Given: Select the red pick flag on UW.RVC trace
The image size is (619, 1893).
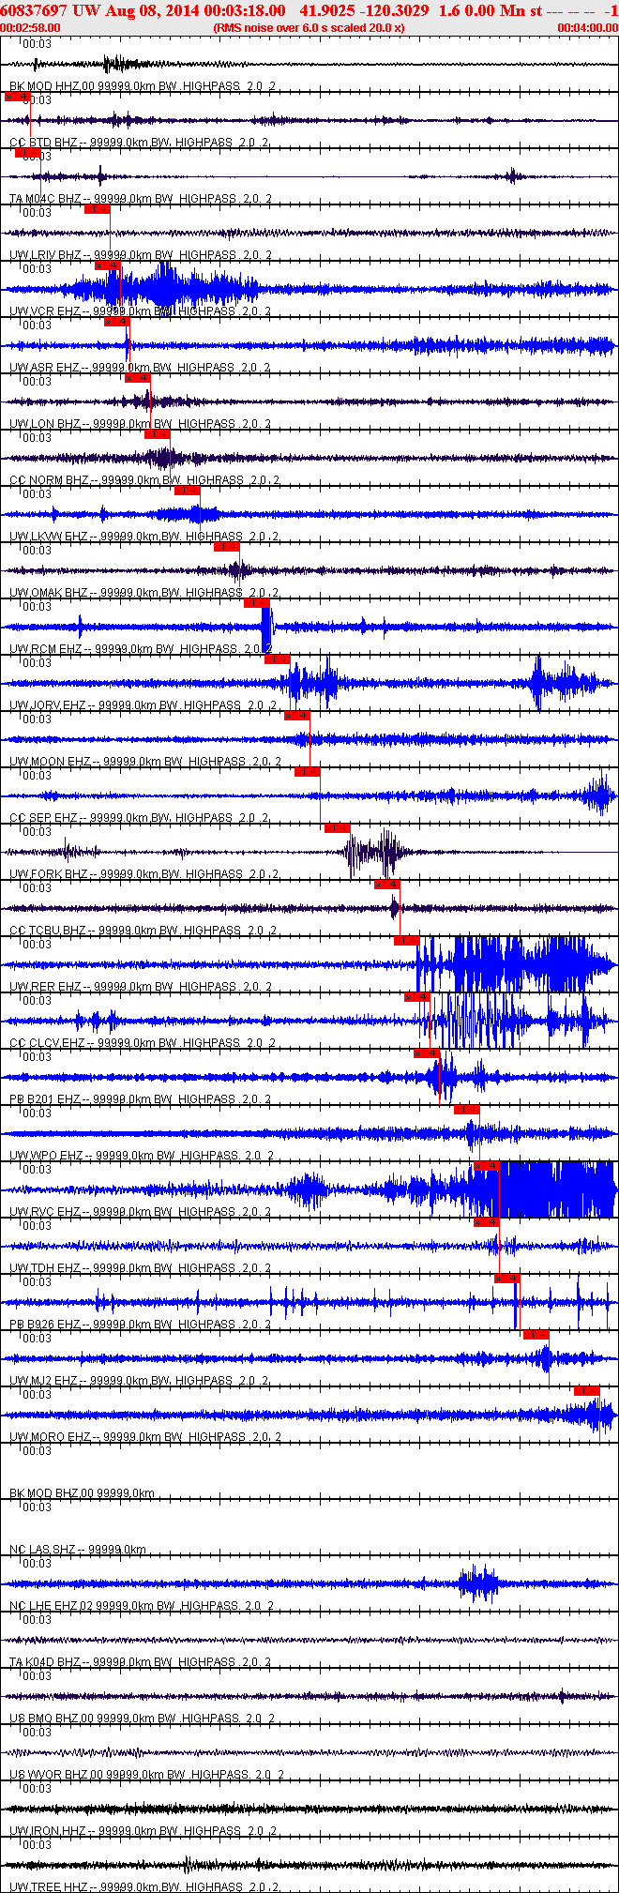Looking at the screenshot, I should (x=485, y=1166).
